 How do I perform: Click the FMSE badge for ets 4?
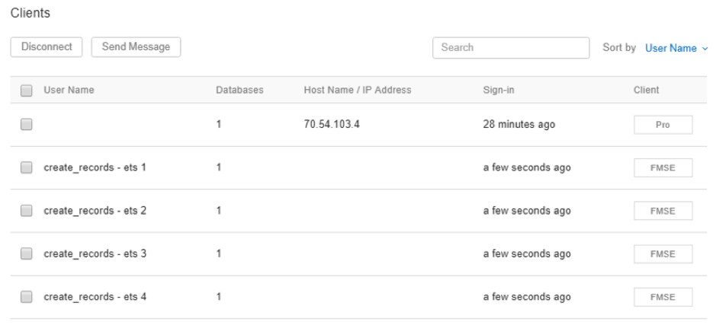click(x=663, y=297)
